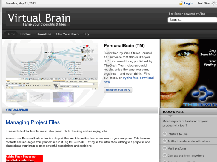The height and width of the screenshot is (162, 217).
Task: Click the Tuesday, May 31, 2011 date
Action: [21, 3]
